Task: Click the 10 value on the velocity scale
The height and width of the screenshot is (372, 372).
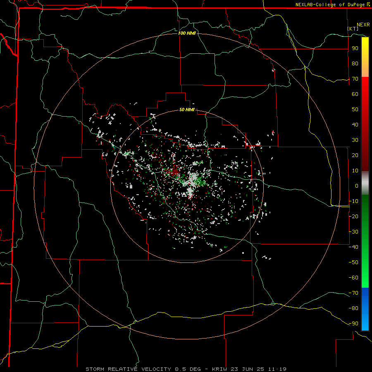Action: [x=355, y=171]
